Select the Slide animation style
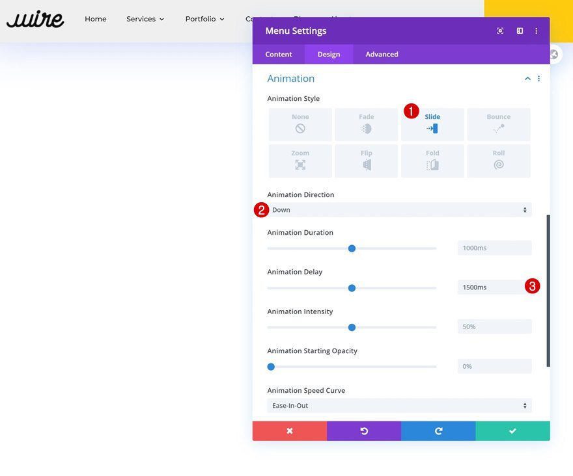 (x=432, y=124)
